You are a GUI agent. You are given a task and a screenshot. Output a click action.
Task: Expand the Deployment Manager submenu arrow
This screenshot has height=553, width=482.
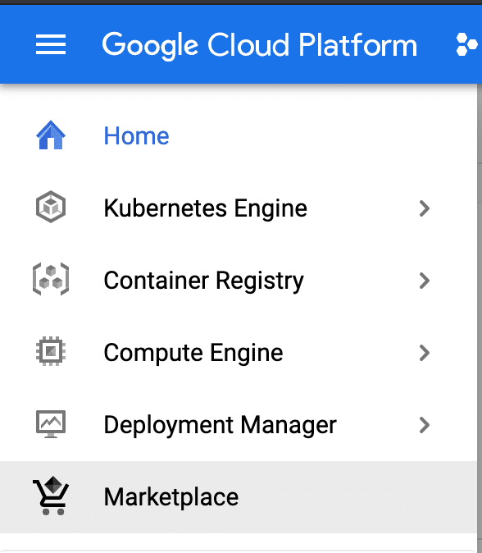[x=425, y=425]
